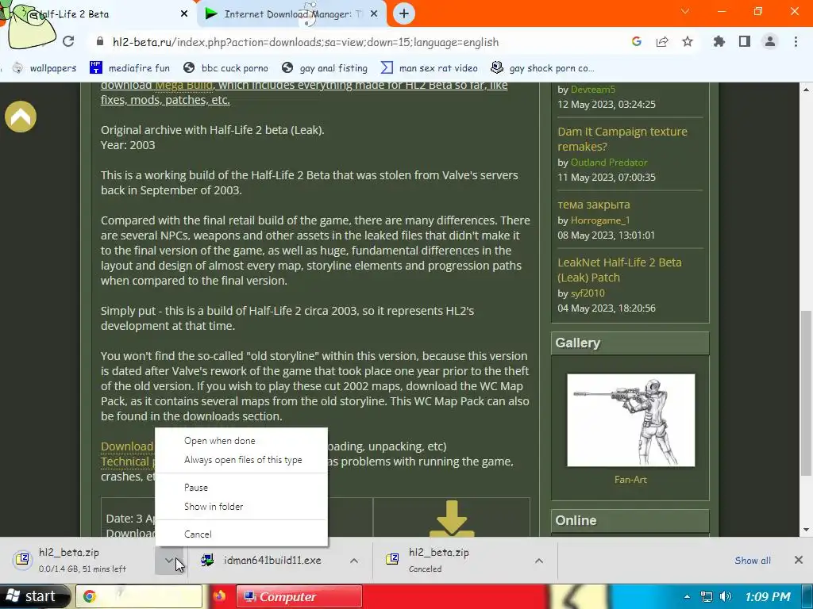Click the URL address bar
This screenshot has height=609, width=813.
coord(358,42)
